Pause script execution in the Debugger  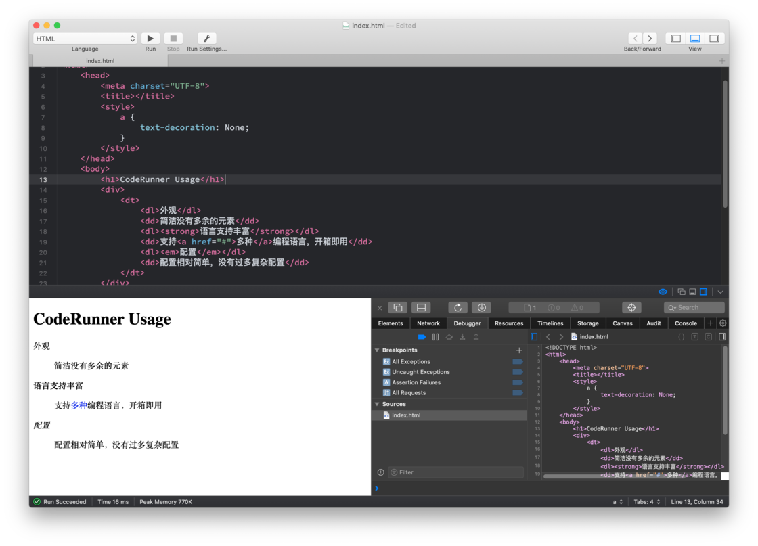coord(435,336)
